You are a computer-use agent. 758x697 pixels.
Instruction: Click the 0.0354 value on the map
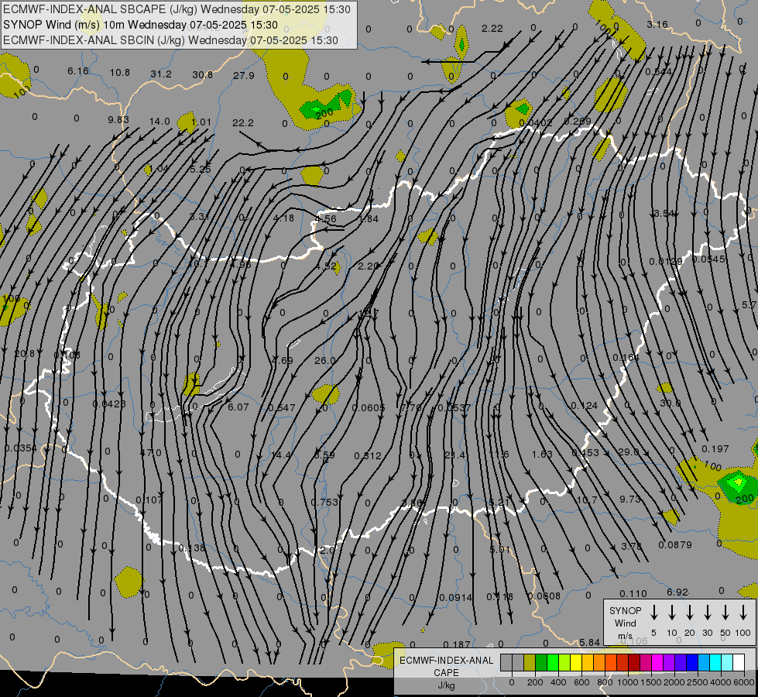pyautogui.click(x=21, y=448)
